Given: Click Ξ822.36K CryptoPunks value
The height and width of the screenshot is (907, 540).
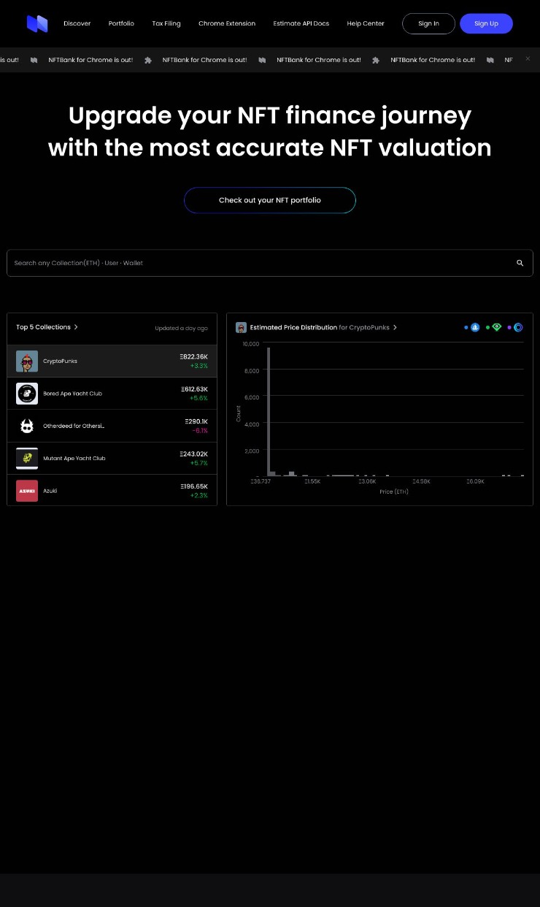Looking at the screenshot, I should (x=193, y=356).
